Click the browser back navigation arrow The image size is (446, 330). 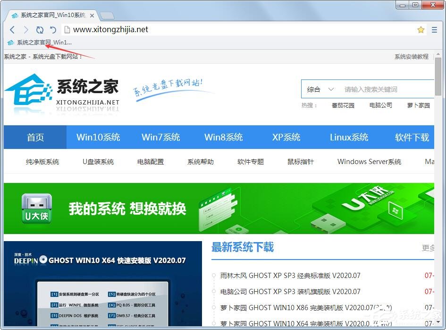12,29
